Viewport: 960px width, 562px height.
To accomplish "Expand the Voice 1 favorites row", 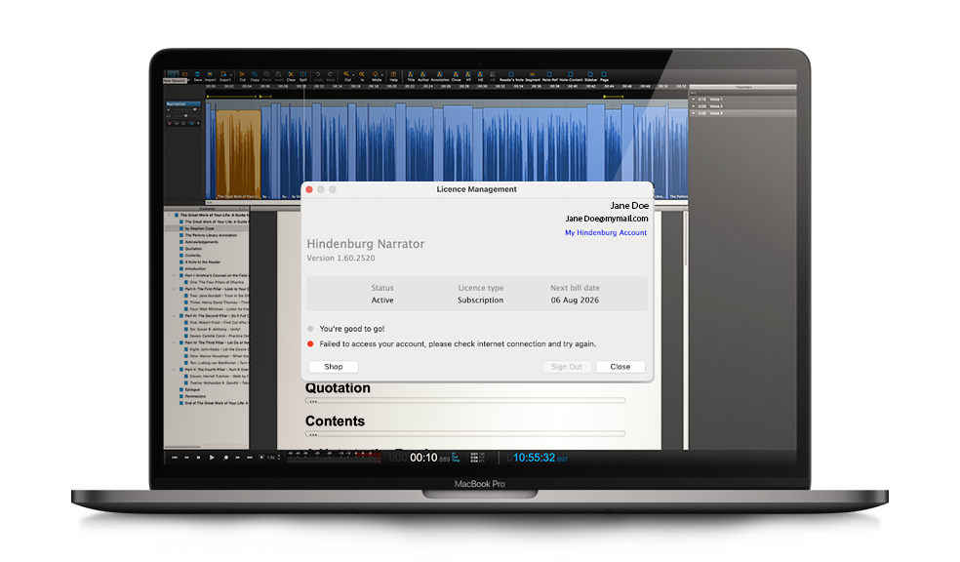I will point(694,100).
